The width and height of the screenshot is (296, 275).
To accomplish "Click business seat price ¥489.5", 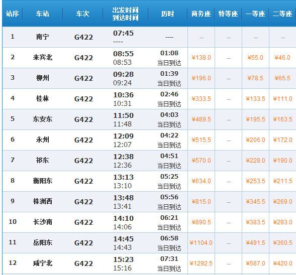I will click(201, 119).
